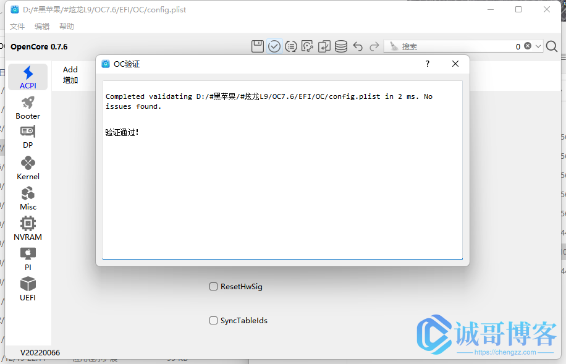Click the import/sync toolbar icon

coord(324,46)
